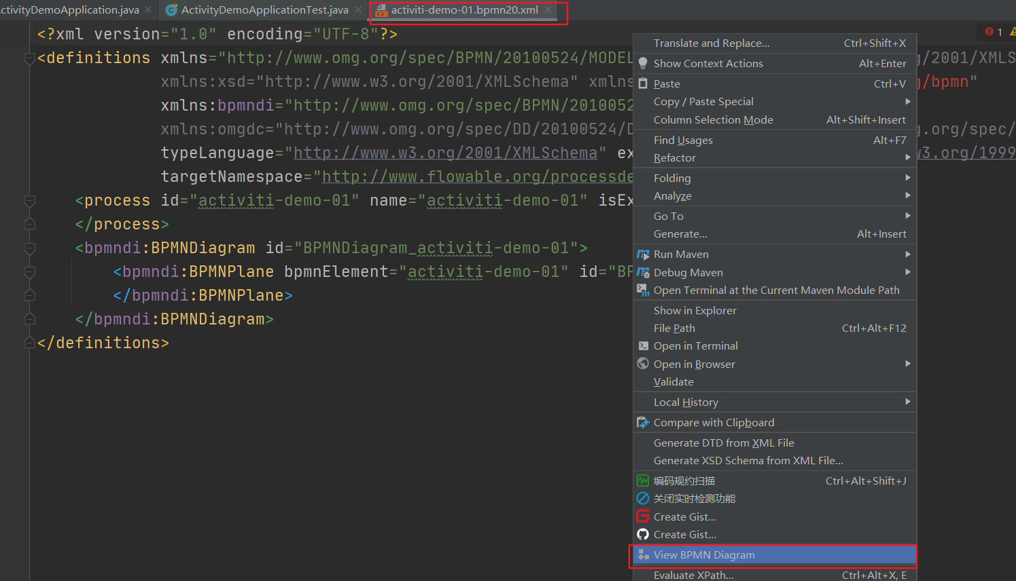Select 关闭实时检测功能 menu entry
Screen dimensions: 1016x581
click(x=775, y=498)
